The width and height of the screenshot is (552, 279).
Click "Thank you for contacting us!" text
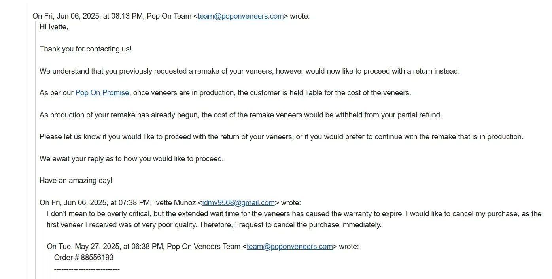(85, 49)
